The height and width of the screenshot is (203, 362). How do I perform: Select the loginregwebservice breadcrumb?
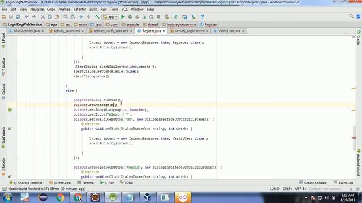point(179,24)
